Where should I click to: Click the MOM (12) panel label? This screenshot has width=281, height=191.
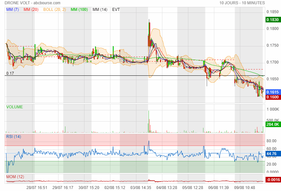(x=15, y=177)
